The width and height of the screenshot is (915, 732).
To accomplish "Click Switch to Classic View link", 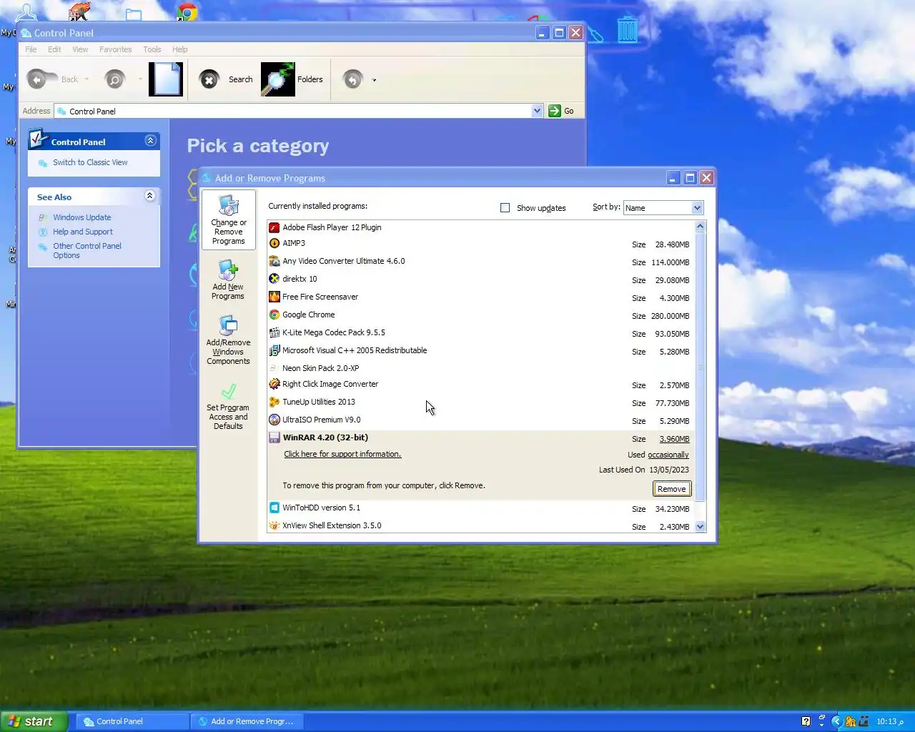I will click(90, 162).
